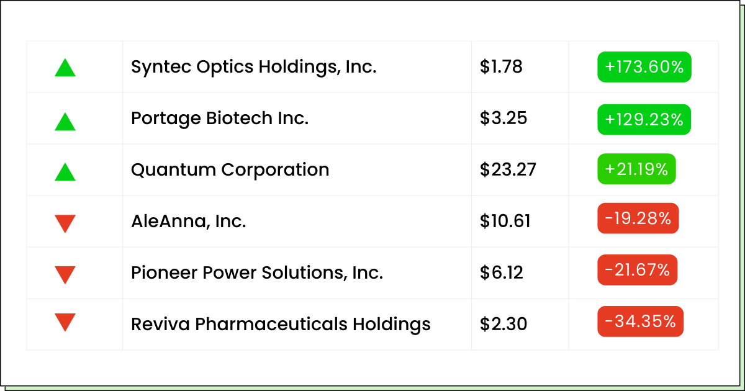The height and width of the screenshot is (391, 745).
Task: Click green up arrow beside Portage Biotech
Action: (x=65, y=122)
